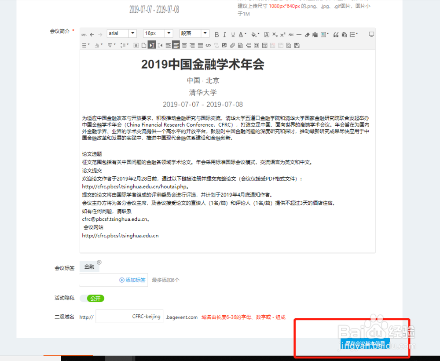The image size is (440, 361).
Task: Open the 段落 paragraph format dropdown
Action: [205, 33]
